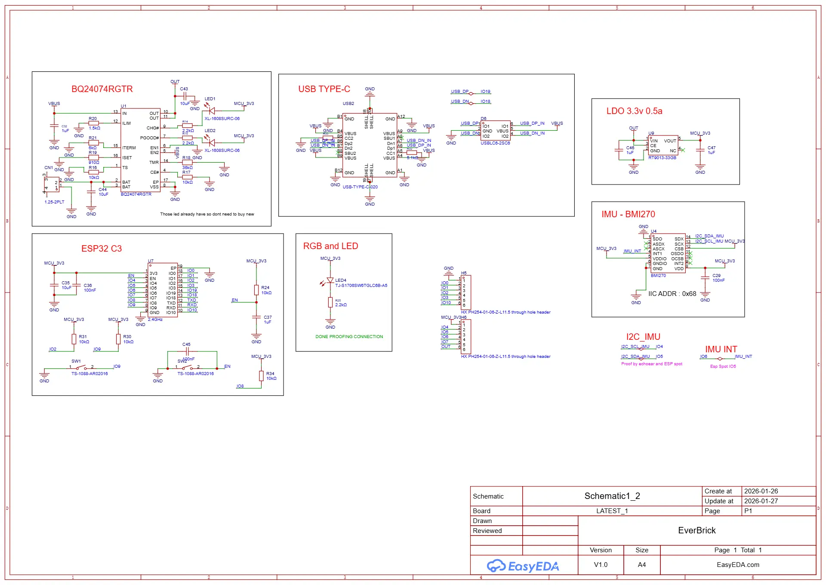Viewport: 826px width, 585px height.
Task: Click the 'Those led already have' note
Action: point(207,214)
